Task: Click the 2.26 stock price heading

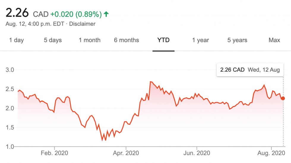Action: coord(17,13)
